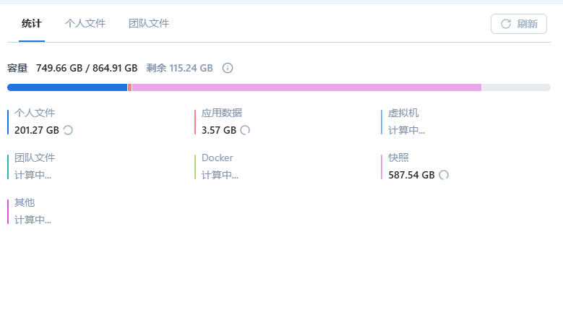Image resolution: width=563 pixels, height=336 pixels.
Task: Click the spinner beside 587.54 GB
Action: coord(444,175)
